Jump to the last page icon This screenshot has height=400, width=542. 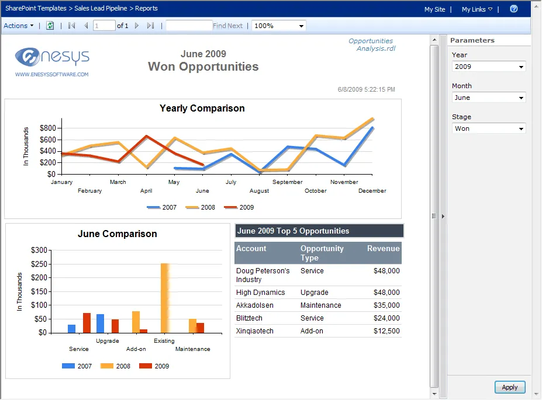(150, 25)
